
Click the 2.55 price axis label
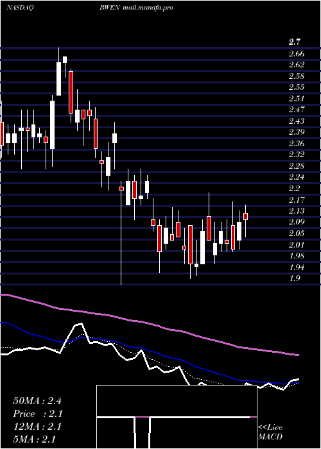click(297, 87)
